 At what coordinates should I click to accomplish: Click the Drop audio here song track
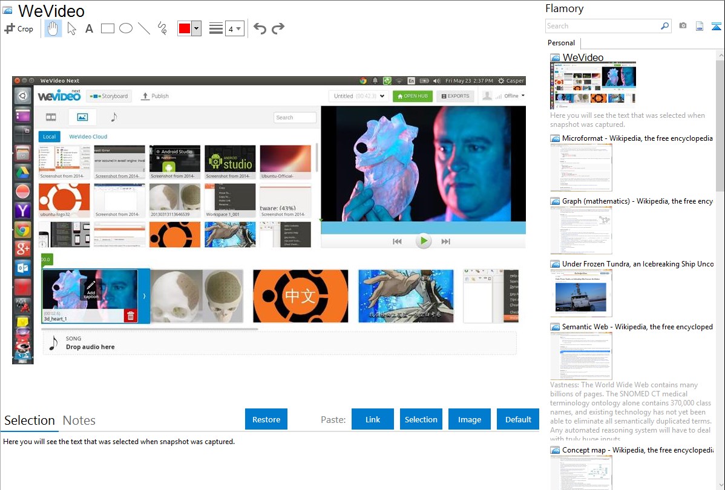[x=280, y=343]
